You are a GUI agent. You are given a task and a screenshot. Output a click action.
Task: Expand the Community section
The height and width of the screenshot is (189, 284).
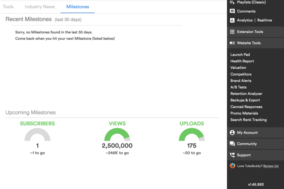[256, 144]
